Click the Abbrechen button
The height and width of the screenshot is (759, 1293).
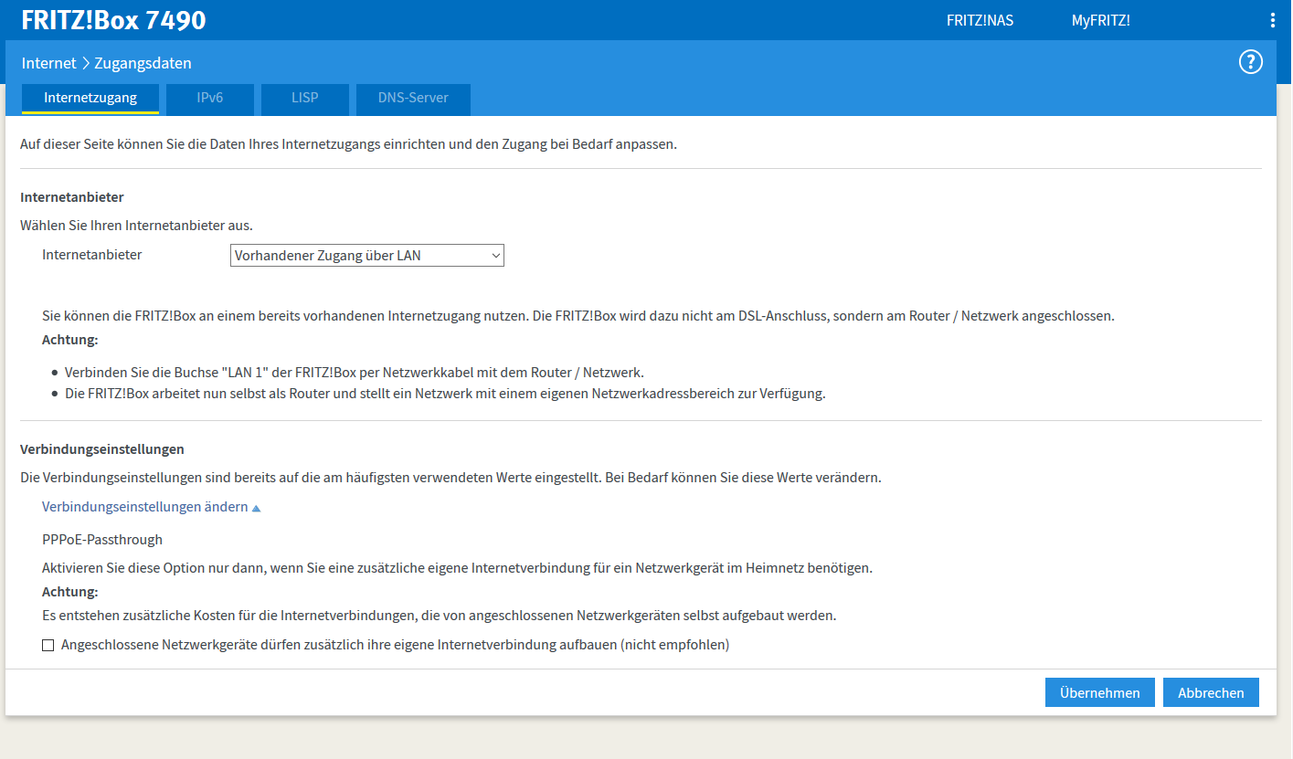[x=1211, y=692]
